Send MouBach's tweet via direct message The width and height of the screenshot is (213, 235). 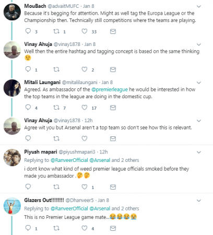coord(113,31)
